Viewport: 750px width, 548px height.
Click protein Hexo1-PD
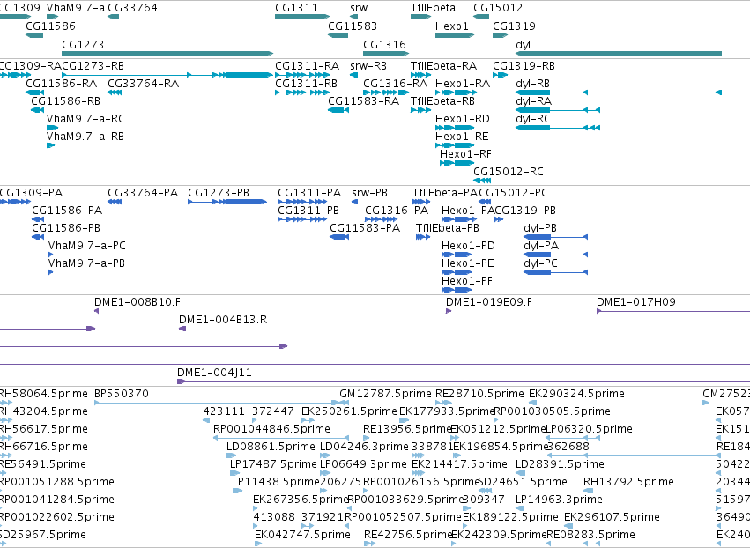click(457, 255)
